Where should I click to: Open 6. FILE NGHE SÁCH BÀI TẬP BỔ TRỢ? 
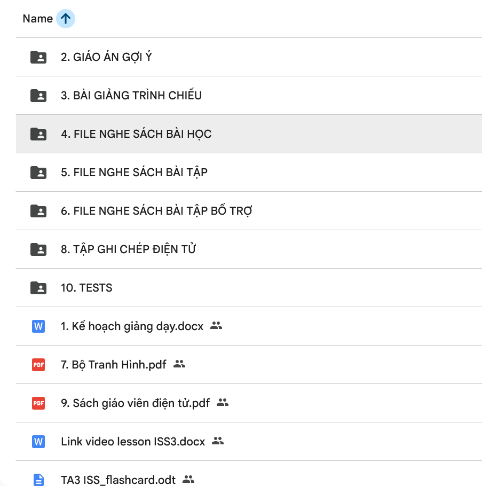[156, 211]
